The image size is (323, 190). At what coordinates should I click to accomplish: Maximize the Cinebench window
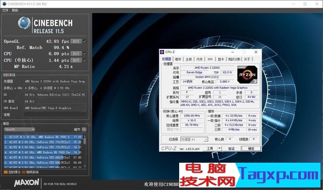305,4
